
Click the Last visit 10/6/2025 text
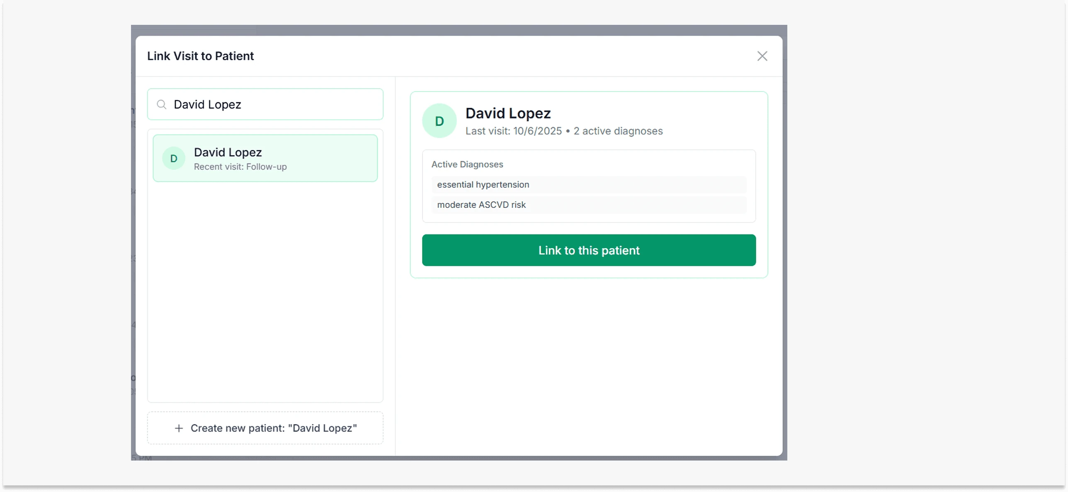pos(513,131)
